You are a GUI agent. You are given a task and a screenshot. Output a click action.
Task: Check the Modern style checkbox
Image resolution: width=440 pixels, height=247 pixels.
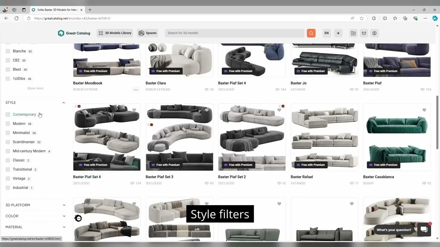coord(8,123)
